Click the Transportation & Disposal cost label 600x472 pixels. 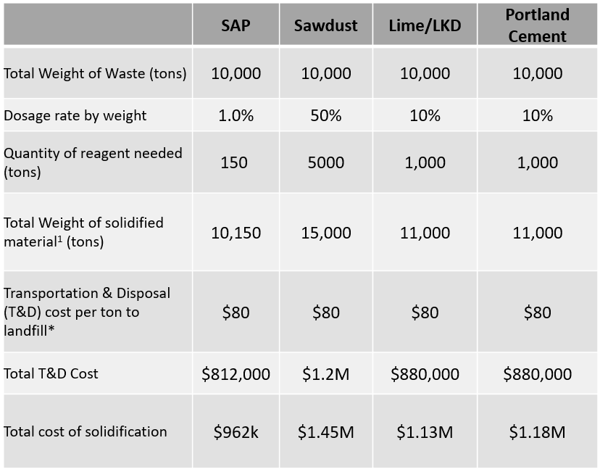pos(87,312)
